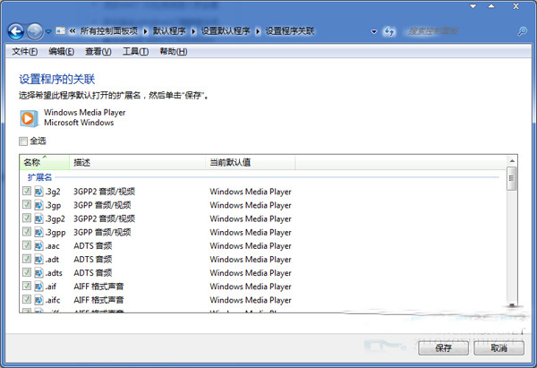Image resolution: width=537 pixels, height=368 pixels.
Task: Click the Forward arrow navigation button
Action: point(35,31)
